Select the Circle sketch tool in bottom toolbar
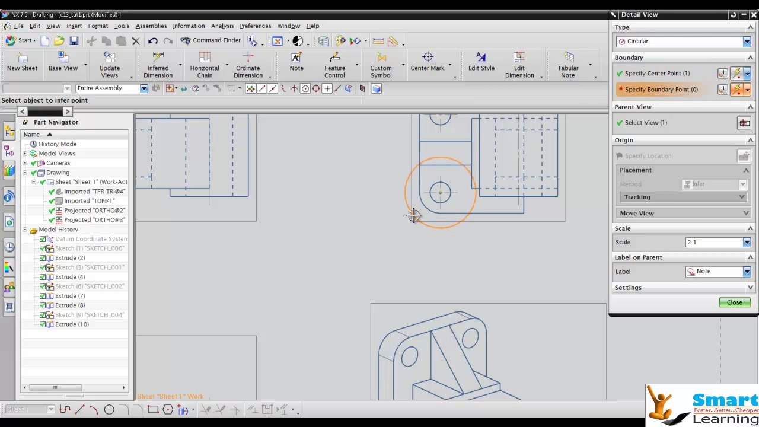This screenshot has width=759, height=427. [x=109, y=409]
